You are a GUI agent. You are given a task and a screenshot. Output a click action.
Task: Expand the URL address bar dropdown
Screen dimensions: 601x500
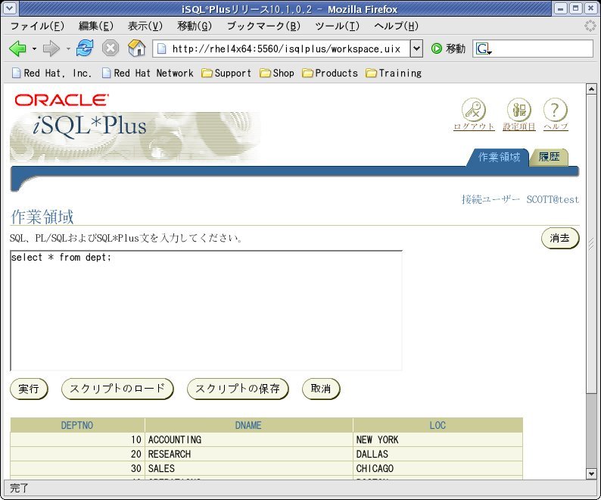pos(416,48)
